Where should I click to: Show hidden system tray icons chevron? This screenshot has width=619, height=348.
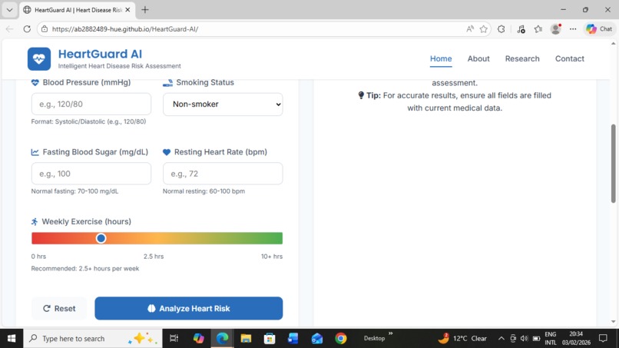tap(501, 339)
